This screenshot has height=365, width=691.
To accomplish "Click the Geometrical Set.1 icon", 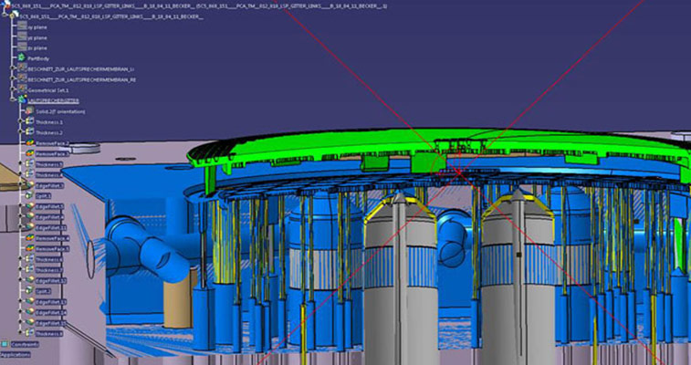I will pyautogui.click(x=22, y=89).
